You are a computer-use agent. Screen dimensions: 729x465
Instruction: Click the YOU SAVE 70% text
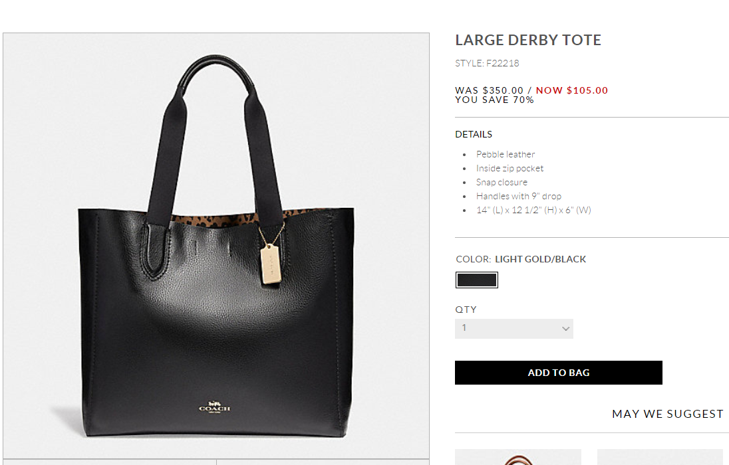[x=494, y=100]
